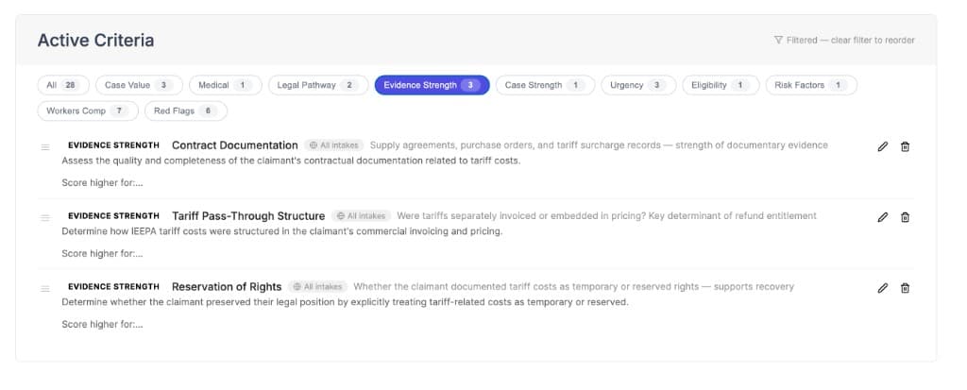Edit the Reservation of Rights criterion
This screenshot has width=967, height=390.
tap(882, 288)
